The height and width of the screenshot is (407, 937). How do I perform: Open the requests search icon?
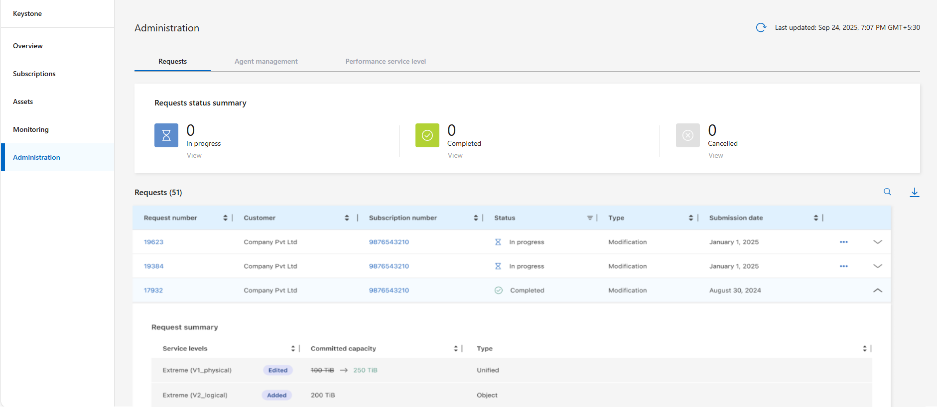point(887,192)
